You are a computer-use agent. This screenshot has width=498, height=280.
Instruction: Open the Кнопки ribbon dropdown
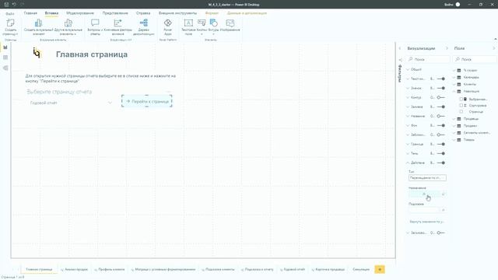[x=202, y=26]
